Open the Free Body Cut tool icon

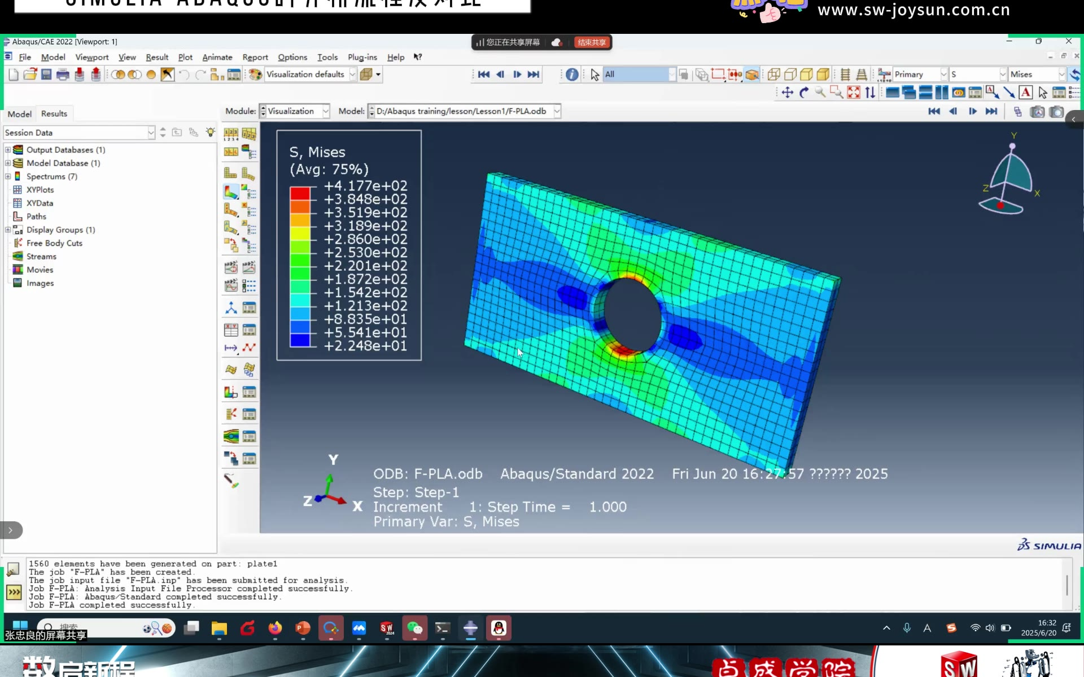[231, 414]
